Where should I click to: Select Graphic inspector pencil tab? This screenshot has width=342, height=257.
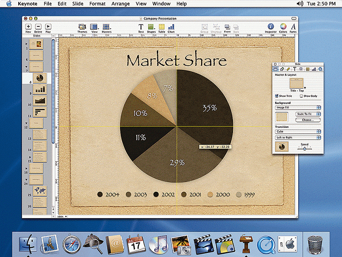click(288, 69)
